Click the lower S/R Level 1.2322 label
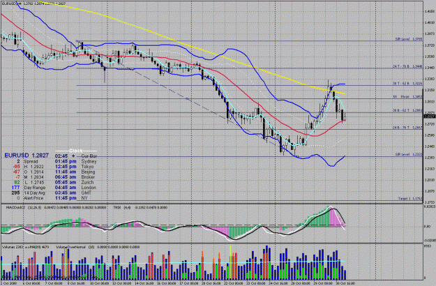 [x=409, y=154]
